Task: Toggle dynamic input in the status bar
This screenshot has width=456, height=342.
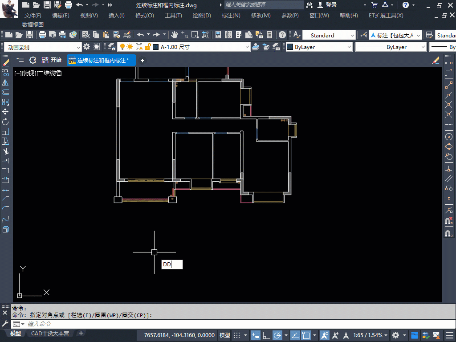Action: pos(255,335)
